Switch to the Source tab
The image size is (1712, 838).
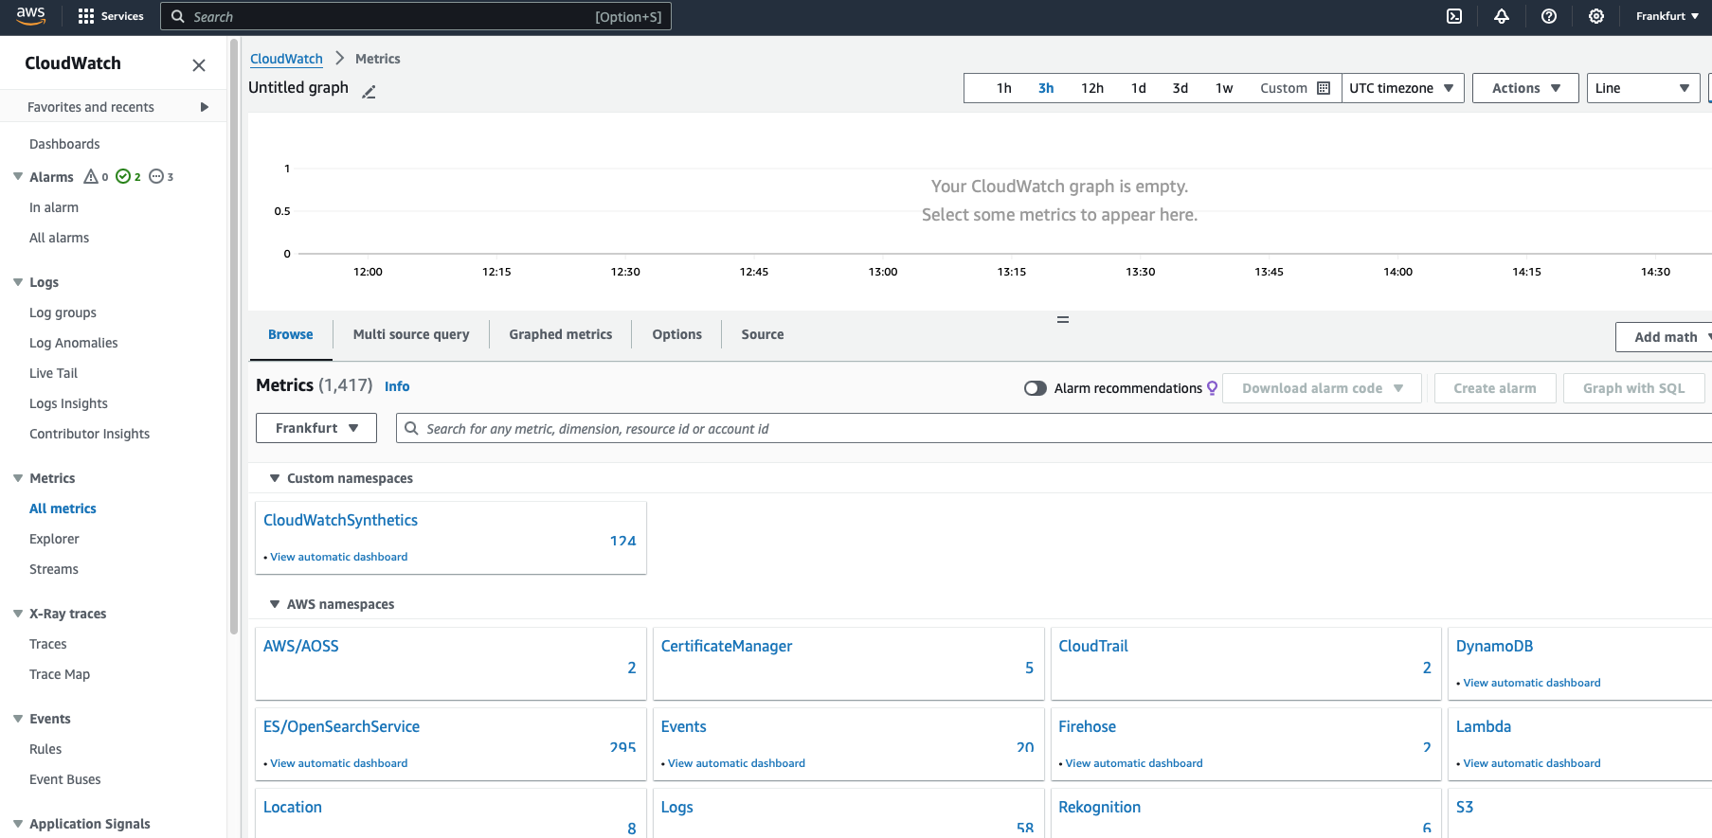(x=763, y=334)
